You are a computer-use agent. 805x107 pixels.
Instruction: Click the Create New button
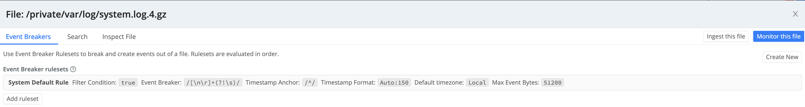(782, 57)
